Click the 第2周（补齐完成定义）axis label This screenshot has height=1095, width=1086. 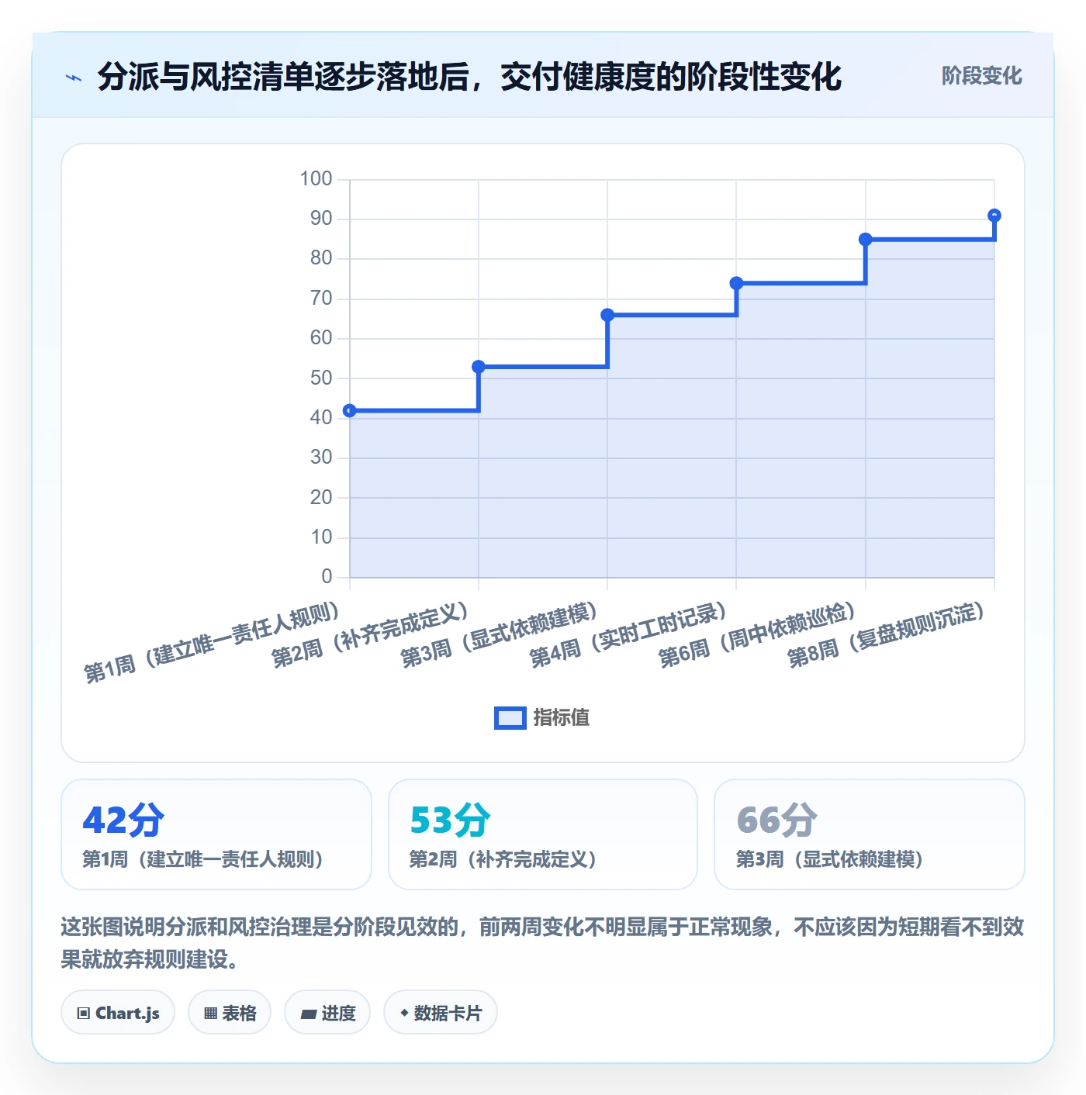click(371, 634)
